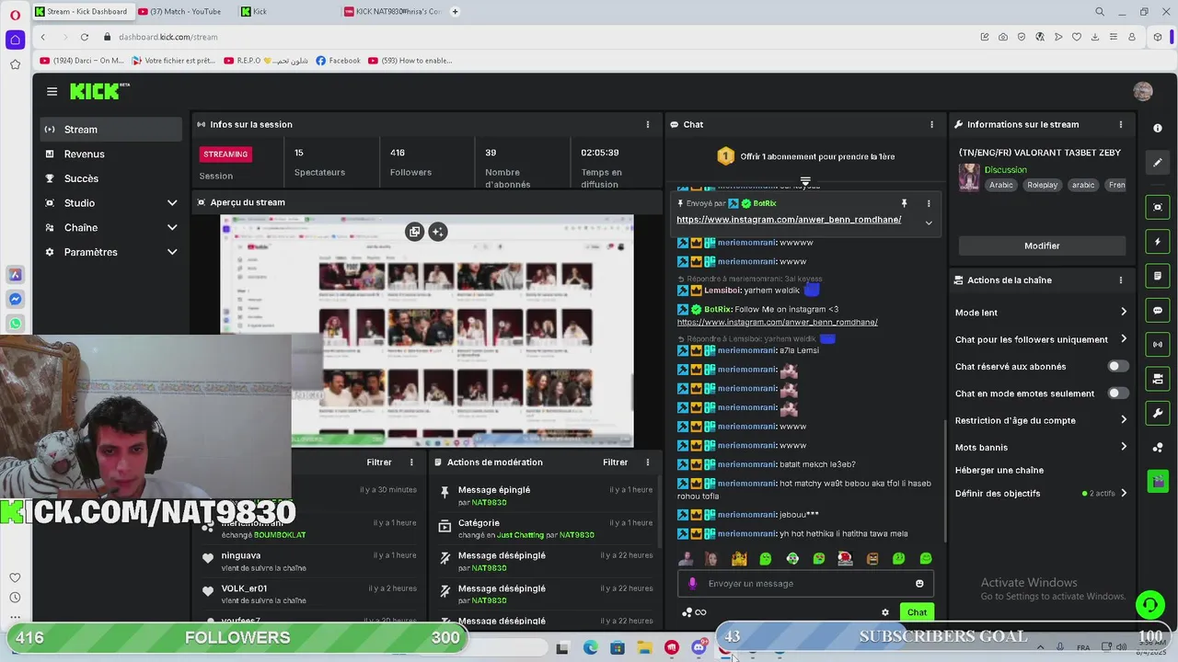1178x662 pixels.
Task: Open channel actions panel options menu
Action: point(1120,280)
